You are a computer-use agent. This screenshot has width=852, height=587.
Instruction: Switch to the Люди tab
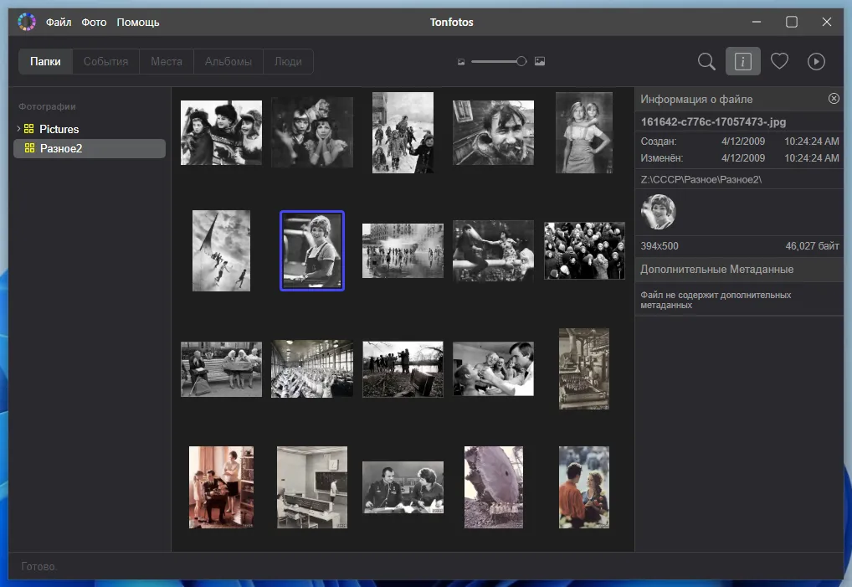[288, 60]
